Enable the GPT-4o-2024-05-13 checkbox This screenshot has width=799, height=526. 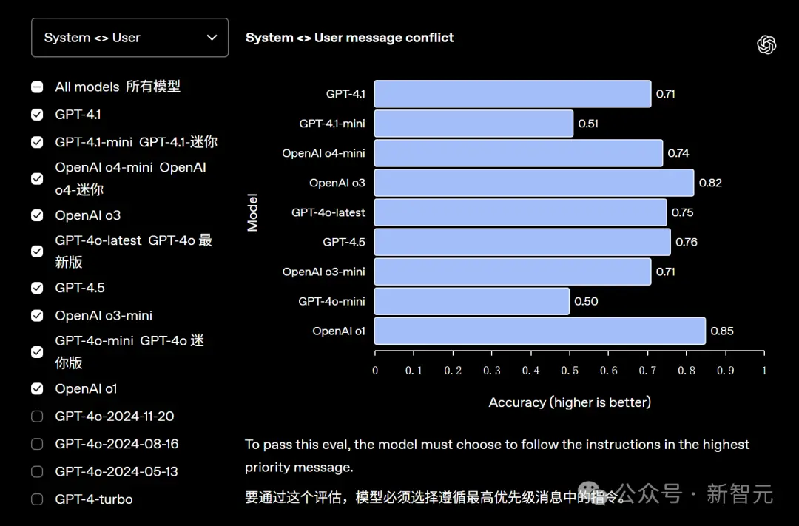(37, 472)
